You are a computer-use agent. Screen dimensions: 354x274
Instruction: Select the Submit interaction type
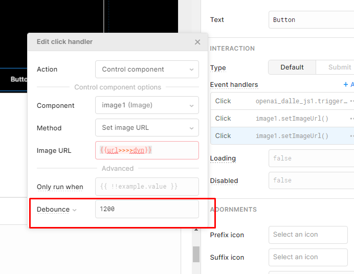tap(335, 67)
